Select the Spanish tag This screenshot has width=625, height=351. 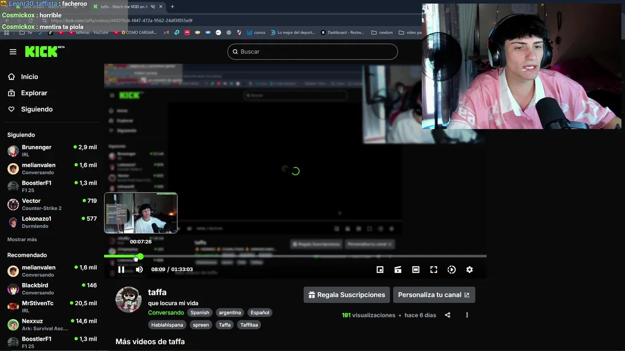[200, 312]
